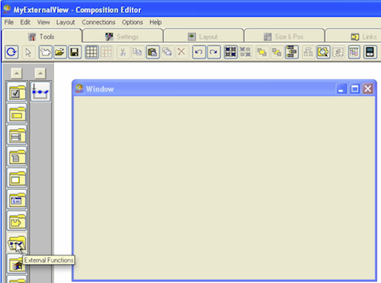Viewport: 381px width, 283px height.
Task: Click the open folder toolbar icon
Action: pyautogui.click(x=60, y=52)
